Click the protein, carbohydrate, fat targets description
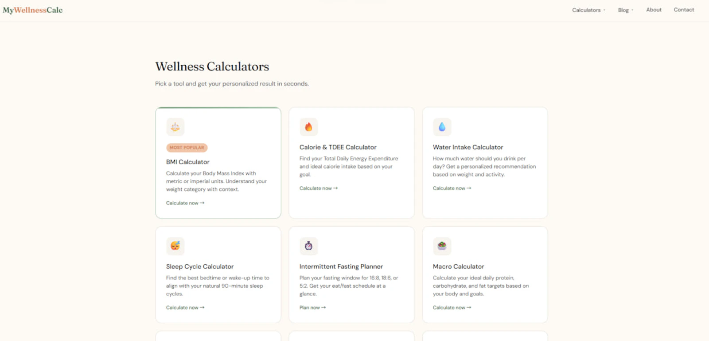Screen dimensions: 709x341 [x=481, y=286]
